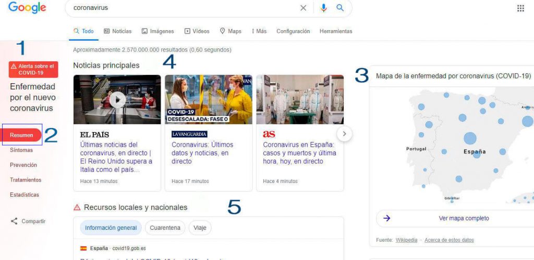
Task: Switch to the Noticias tab
Action: click(x=117, y=31)
